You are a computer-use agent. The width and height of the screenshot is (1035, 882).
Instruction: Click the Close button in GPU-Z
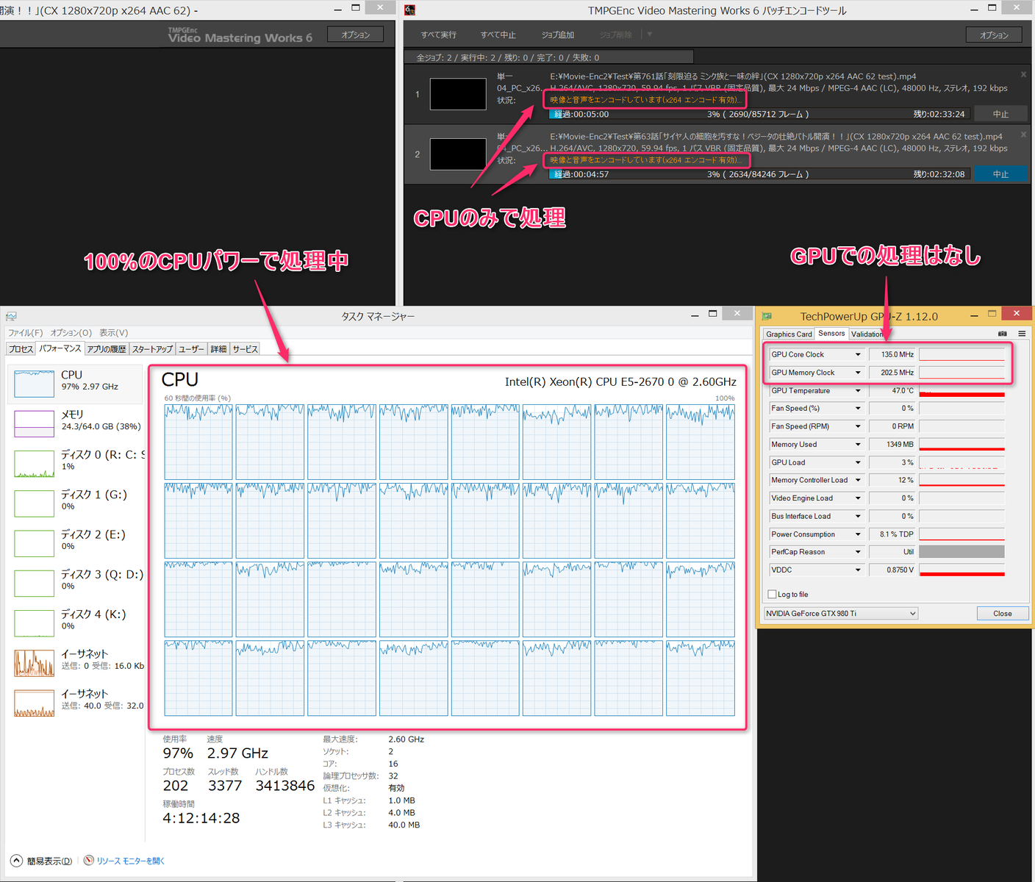click(1002, 613)
